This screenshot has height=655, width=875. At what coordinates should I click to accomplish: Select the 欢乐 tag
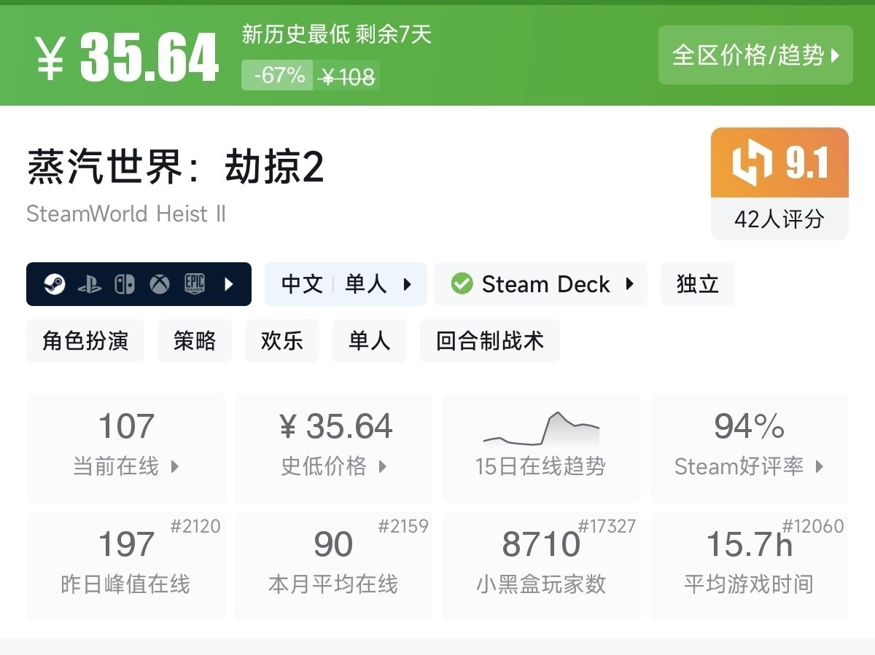click(x=282, y=340)
